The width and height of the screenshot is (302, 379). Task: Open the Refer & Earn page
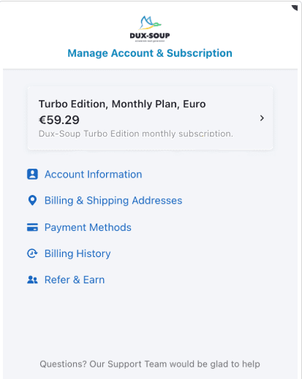(75, 280)
